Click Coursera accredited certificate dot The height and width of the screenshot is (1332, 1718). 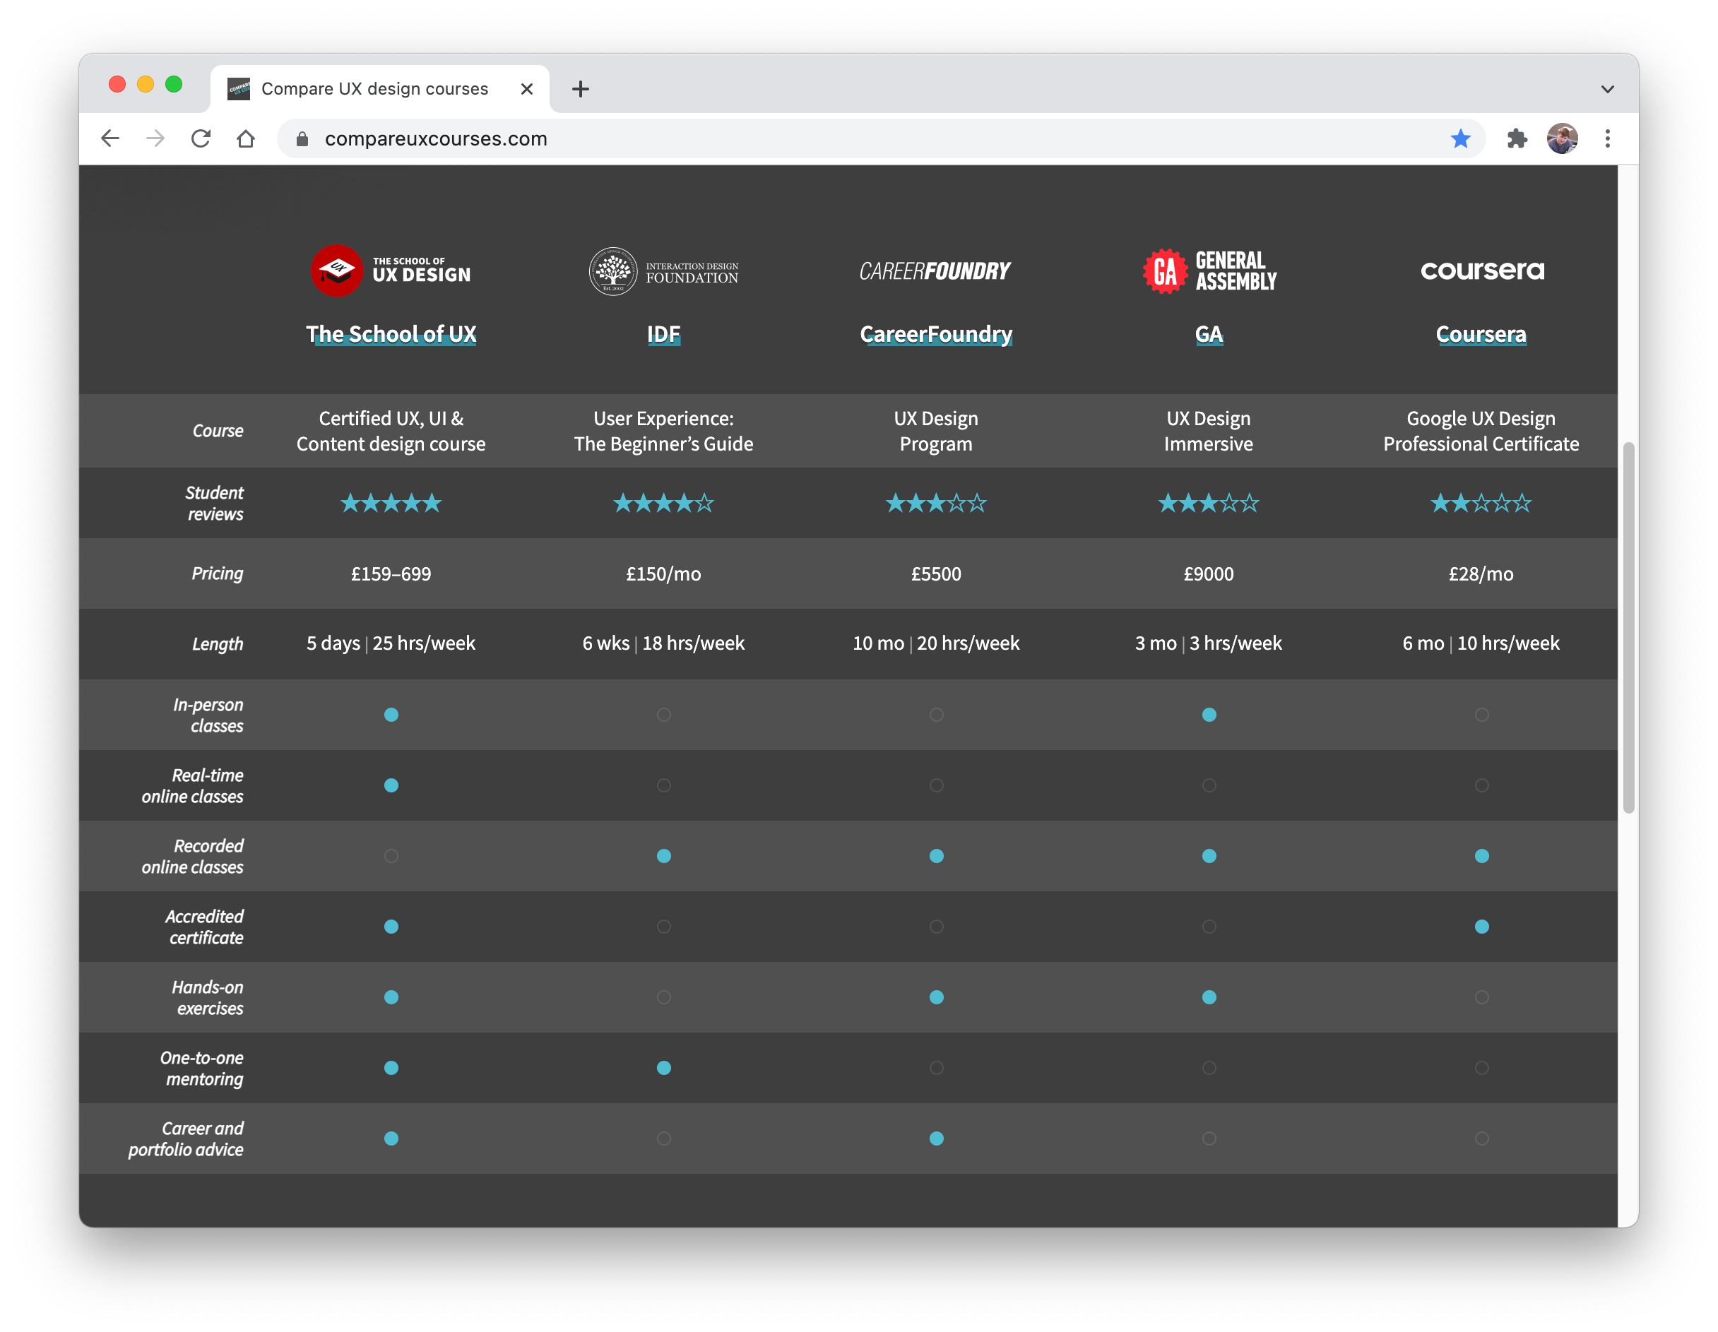[x=1481, y=927]
